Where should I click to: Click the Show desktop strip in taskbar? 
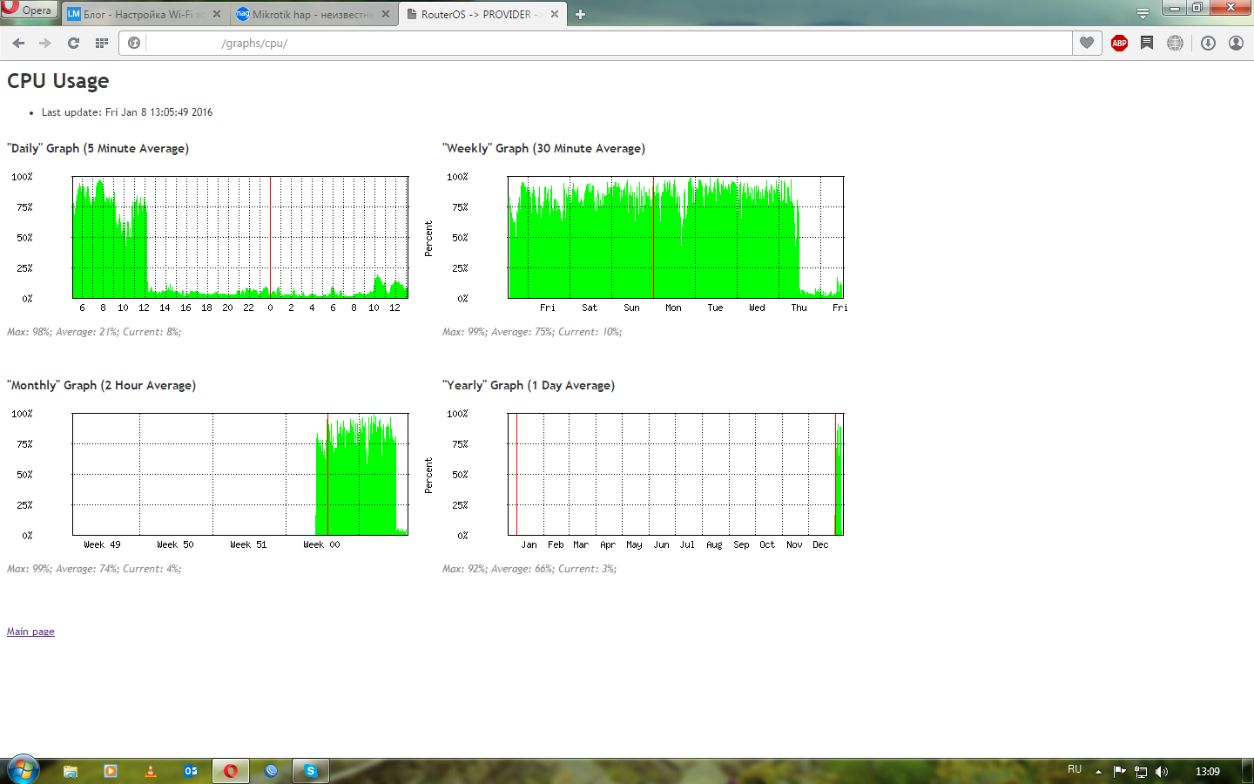pyautogui.click(x=1248, y=771)
